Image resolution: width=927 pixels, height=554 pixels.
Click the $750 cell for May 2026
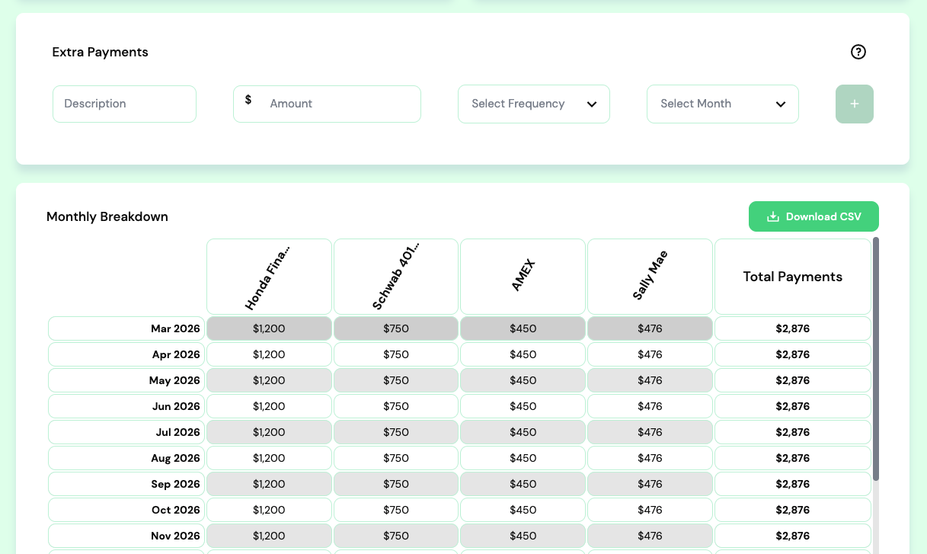[x=396, y=380]
